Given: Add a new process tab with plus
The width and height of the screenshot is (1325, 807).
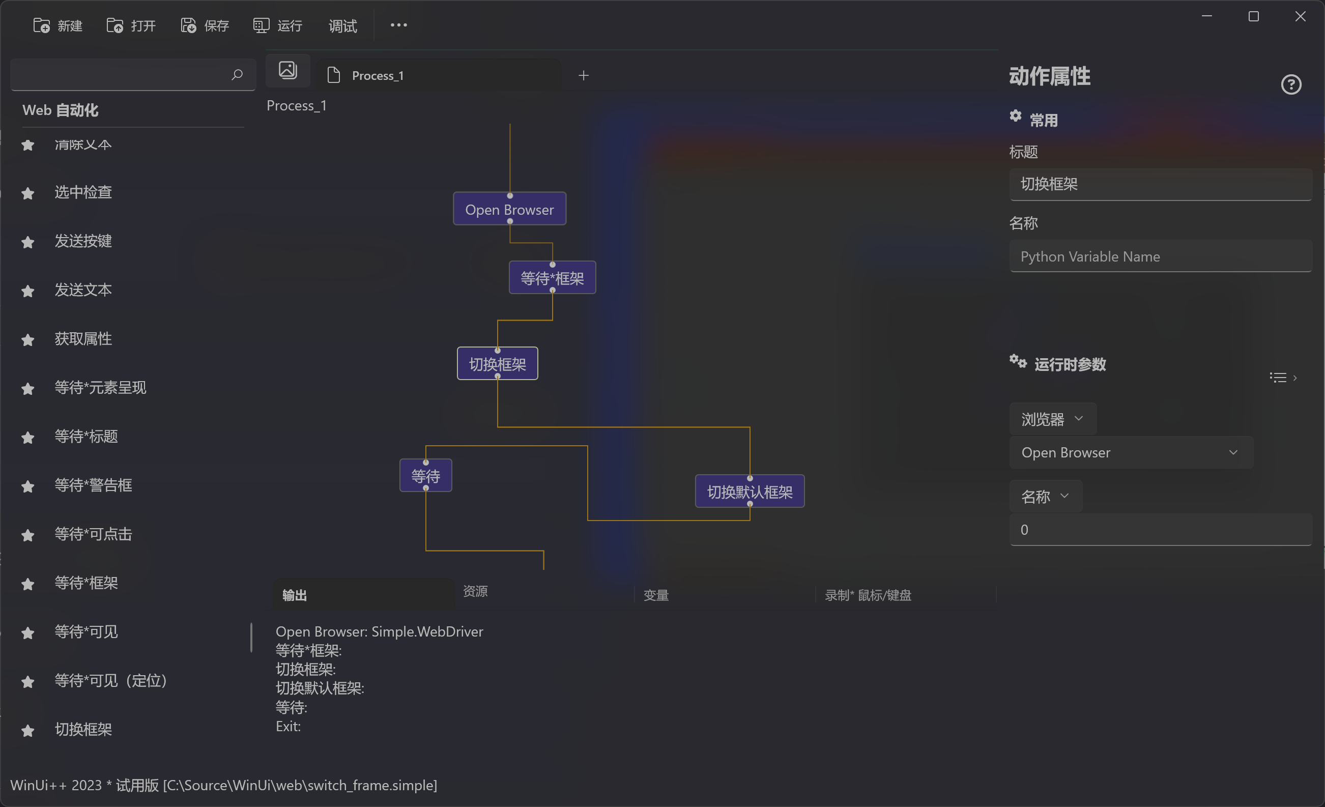Looking at the screenshot, I should click(x=584, y=75).
